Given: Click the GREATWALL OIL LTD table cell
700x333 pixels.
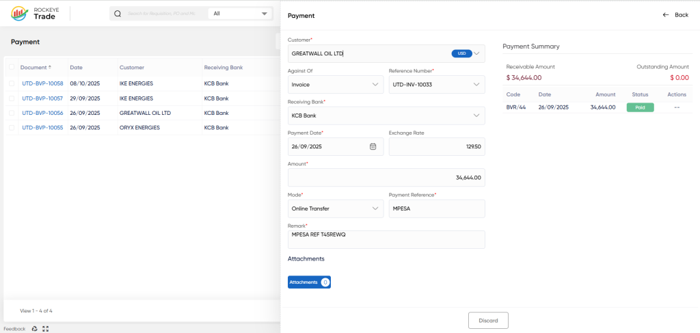Looking at the screenshot, I should [145, 113].
